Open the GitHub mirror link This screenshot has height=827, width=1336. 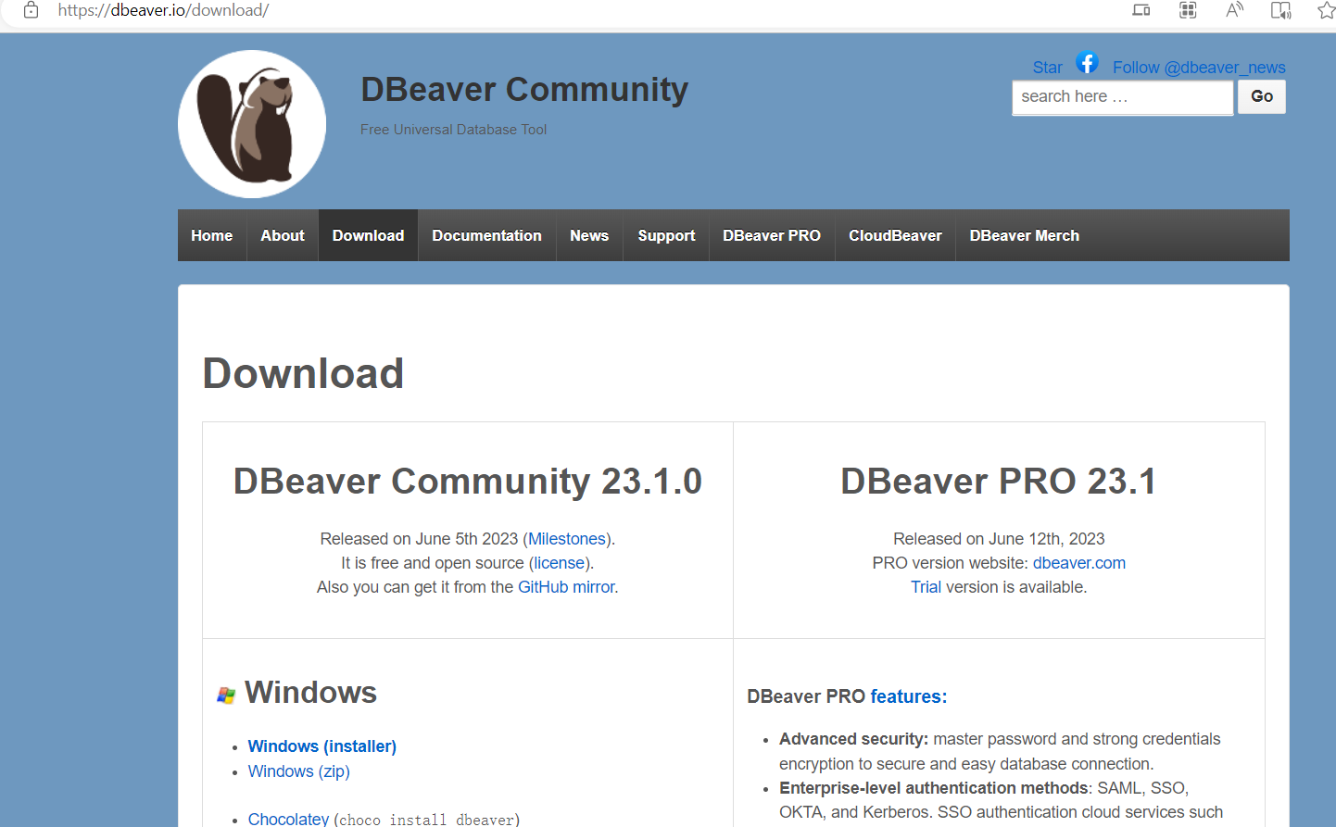(x=566, y=587)
